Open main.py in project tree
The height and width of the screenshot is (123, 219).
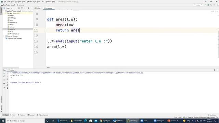tap(12, 27)
